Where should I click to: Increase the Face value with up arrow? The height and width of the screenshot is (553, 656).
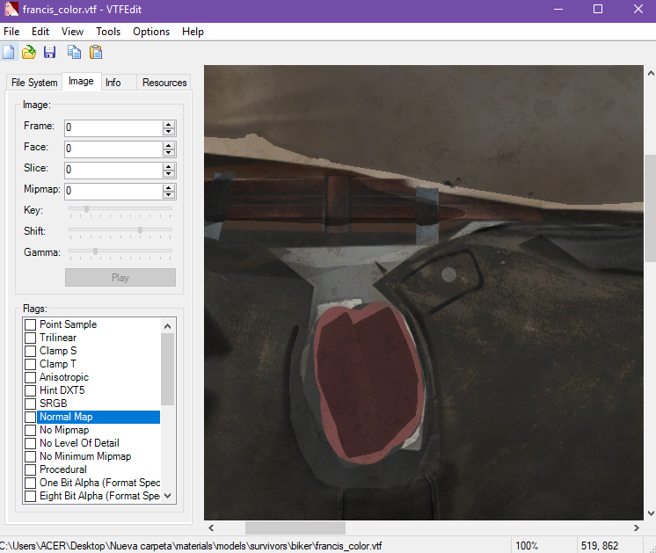(x=169, y=145)
